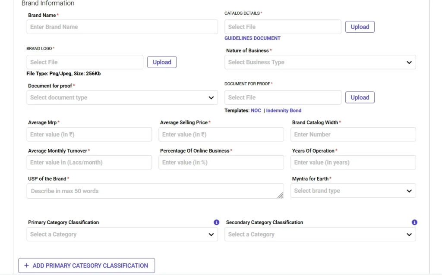Open the Myntra for Earth dropdown

click(353, 191)
